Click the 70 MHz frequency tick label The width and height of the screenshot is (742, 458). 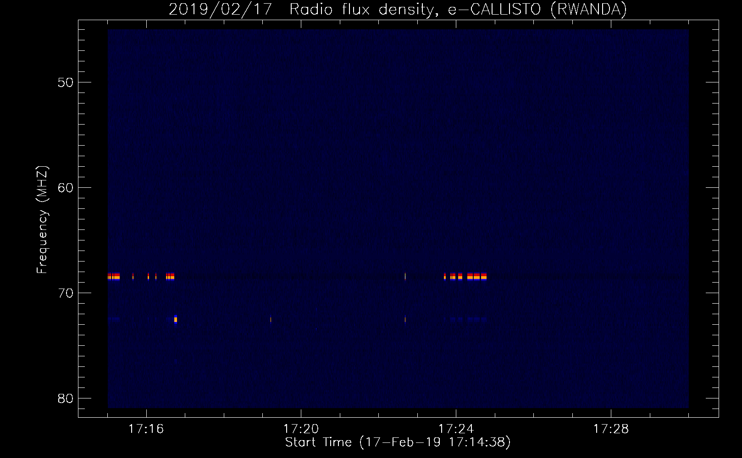click(66, 293)
